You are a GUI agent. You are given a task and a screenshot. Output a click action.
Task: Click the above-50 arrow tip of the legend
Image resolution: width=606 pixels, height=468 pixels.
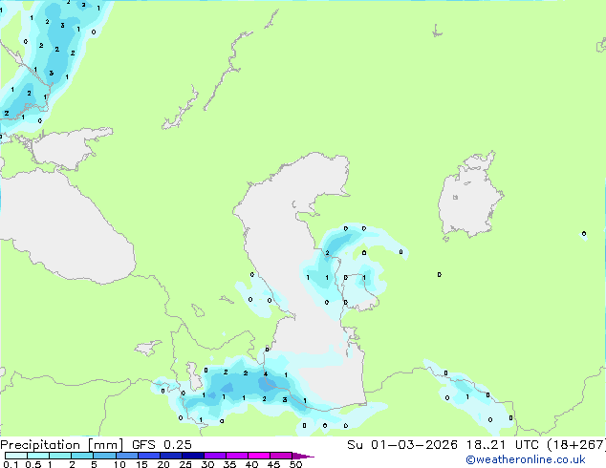tap(303, 456)
